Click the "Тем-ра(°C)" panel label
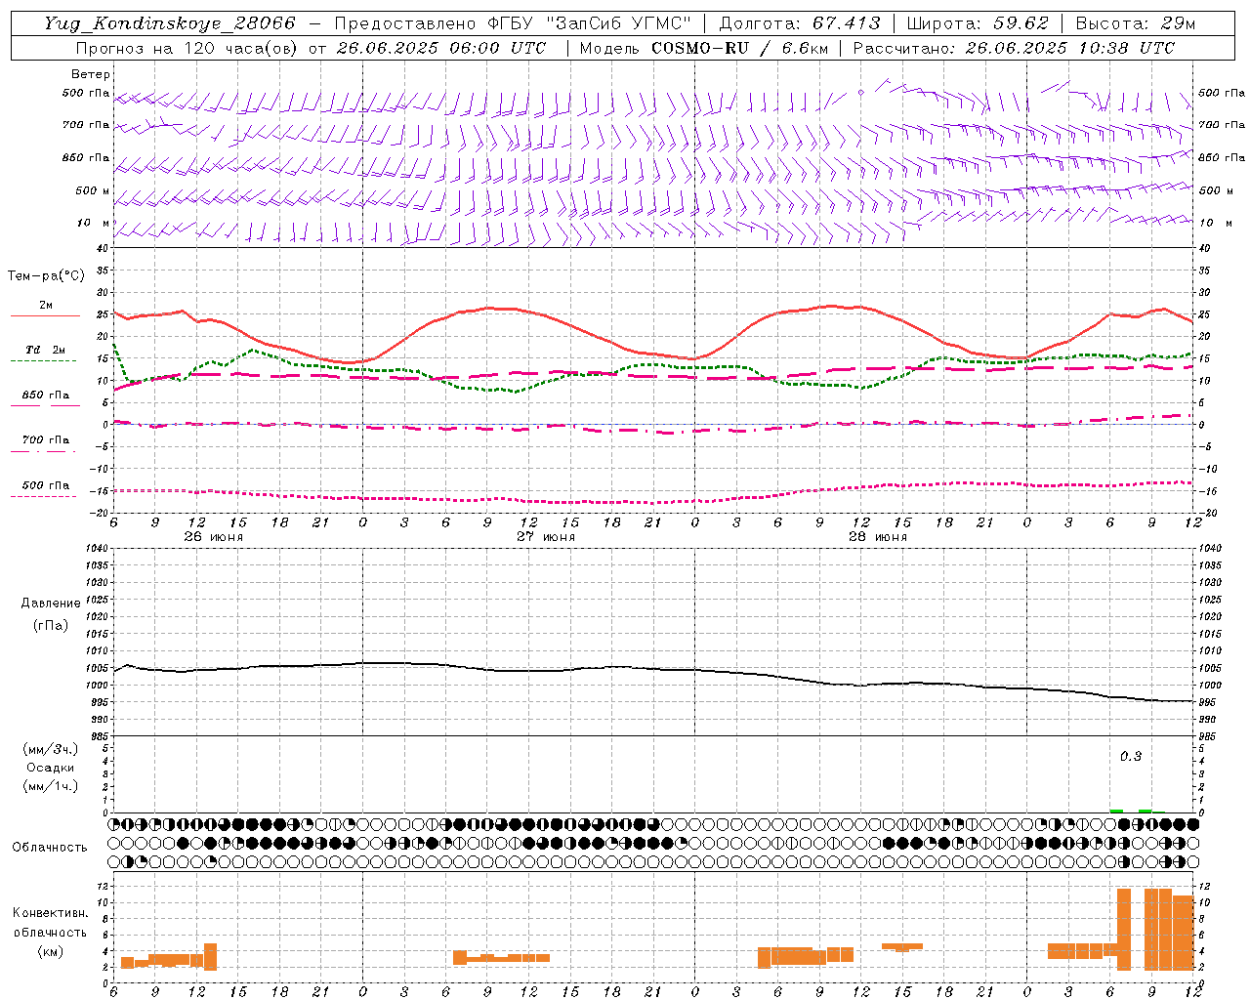Viewport: 1250px width, 1000px height. pyautogui.click(x=46, y=276)
